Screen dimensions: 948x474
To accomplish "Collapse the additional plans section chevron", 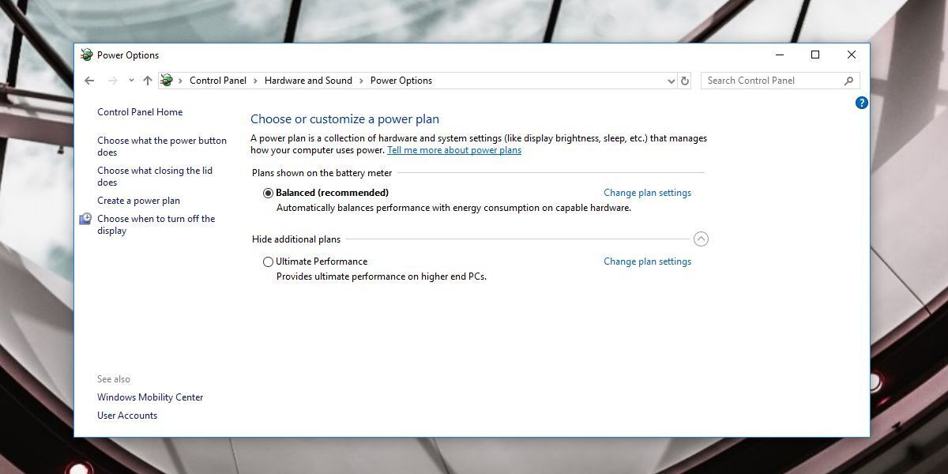I will (x=702, y=238).
